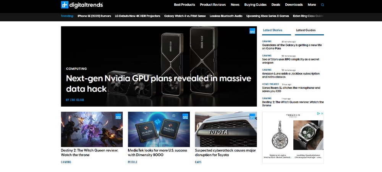Open the Buying Guides menu

coord(255,5)
